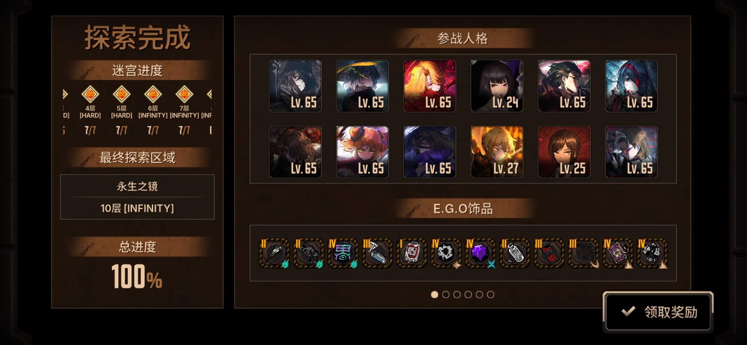Screen dimensions: 747x345
Task: Select 6层 INFINITY clear marker
Action: pos(153,94)
